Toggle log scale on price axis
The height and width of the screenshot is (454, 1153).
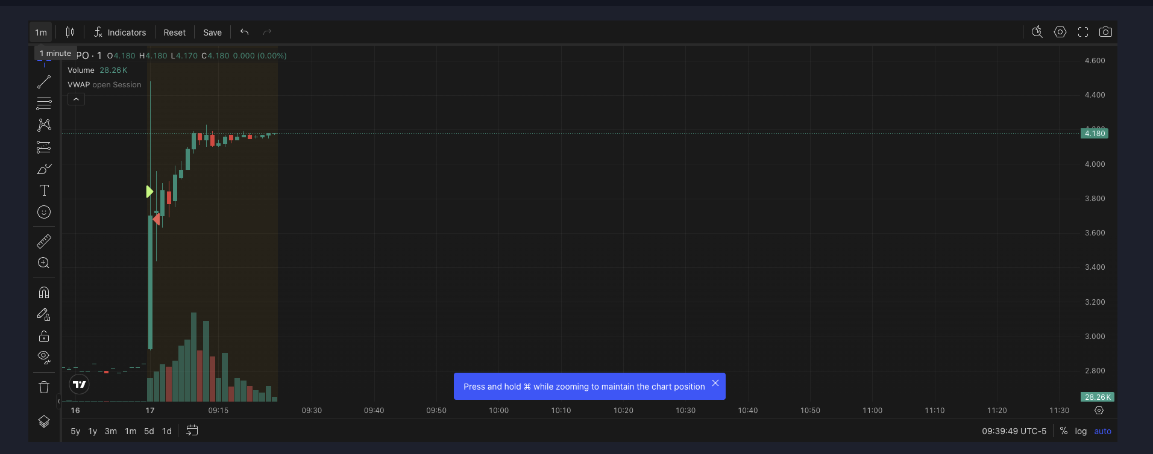pos(1081,431)
